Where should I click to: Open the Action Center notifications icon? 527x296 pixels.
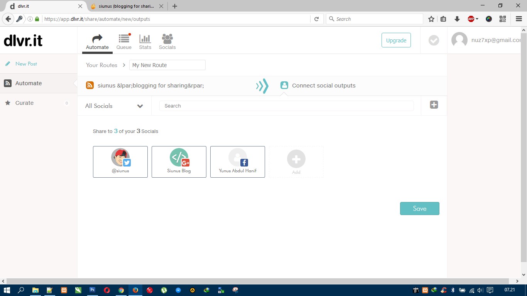tap(490, 290)
